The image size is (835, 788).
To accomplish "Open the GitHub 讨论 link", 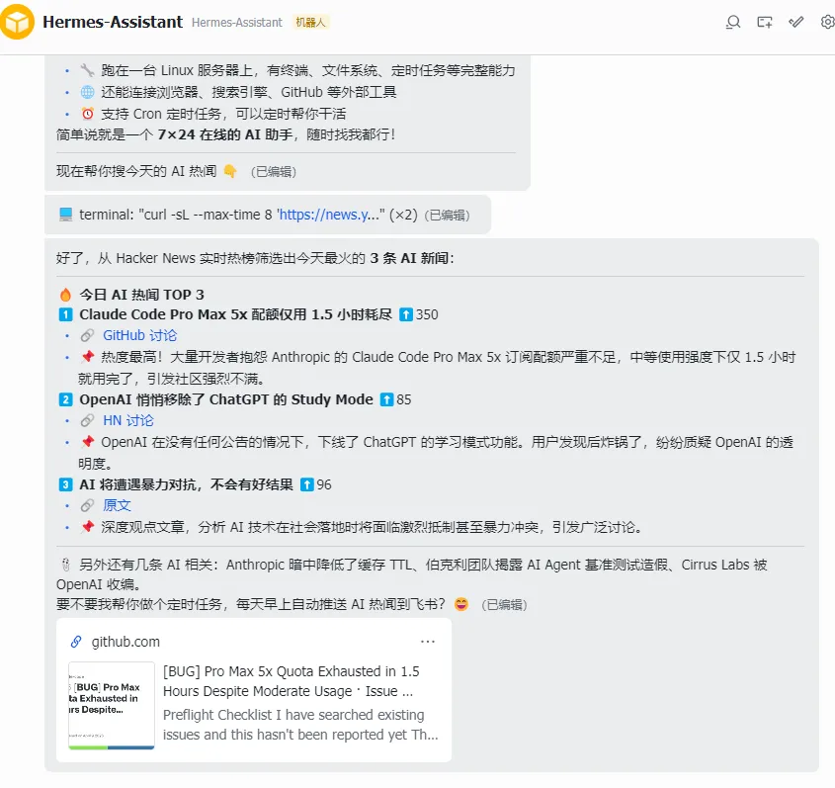I will pyautogui.click(x=139, y=335).
